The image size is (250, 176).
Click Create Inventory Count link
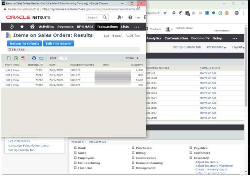[x=211, y=170]
